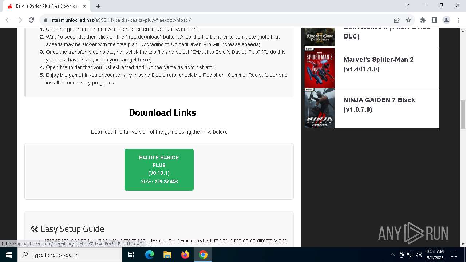Image resolution: width=466 pixels, height=262 pixels.
Task: Click the Download Links heading
Action: [x=162, y=112]
